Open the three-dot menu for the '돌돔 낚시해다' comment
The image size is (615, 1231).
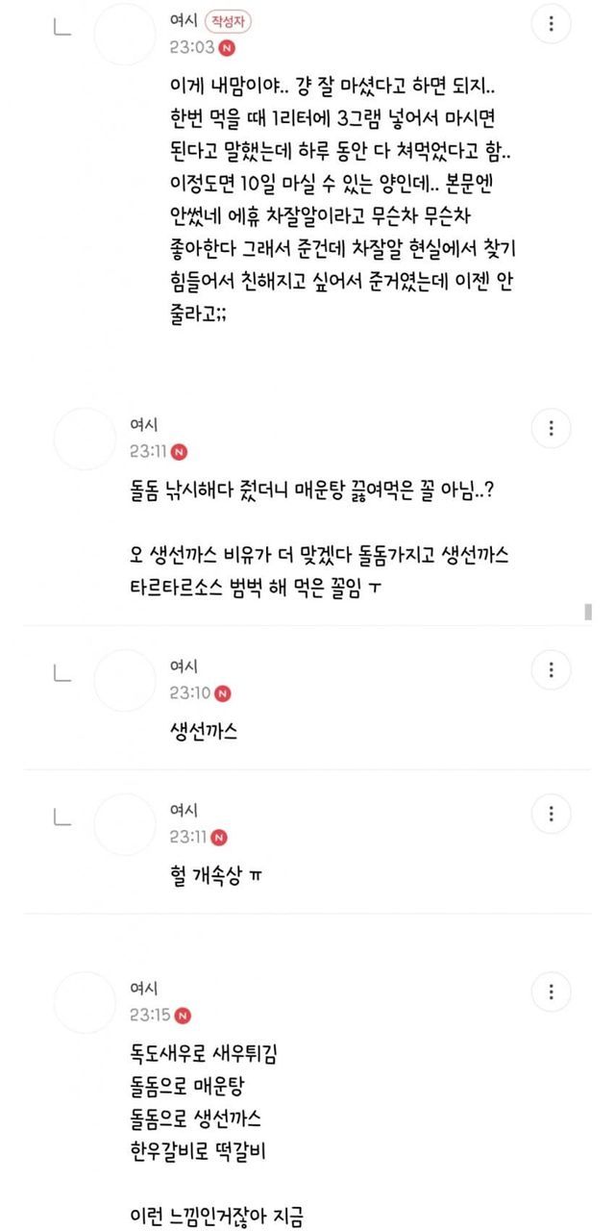click(x=551, y=427)
